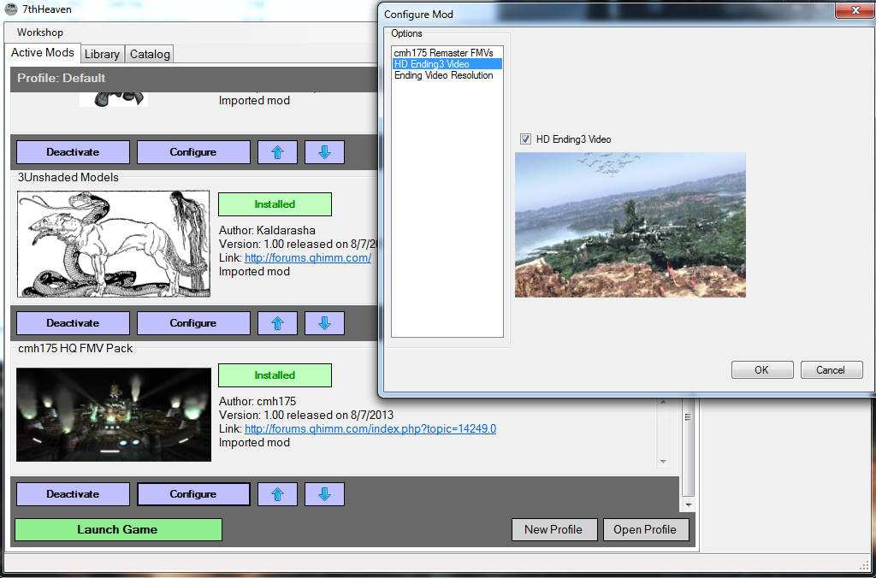Screen dimensions: 876x578
Task: Move cmh175 HQ FMV Pack down
Action: [324, 494]
